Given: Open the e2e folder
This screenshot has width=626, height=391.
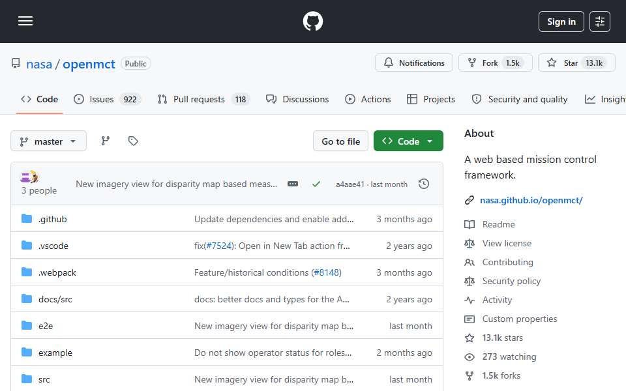Looking at the screenshot, I should [46, 326].
